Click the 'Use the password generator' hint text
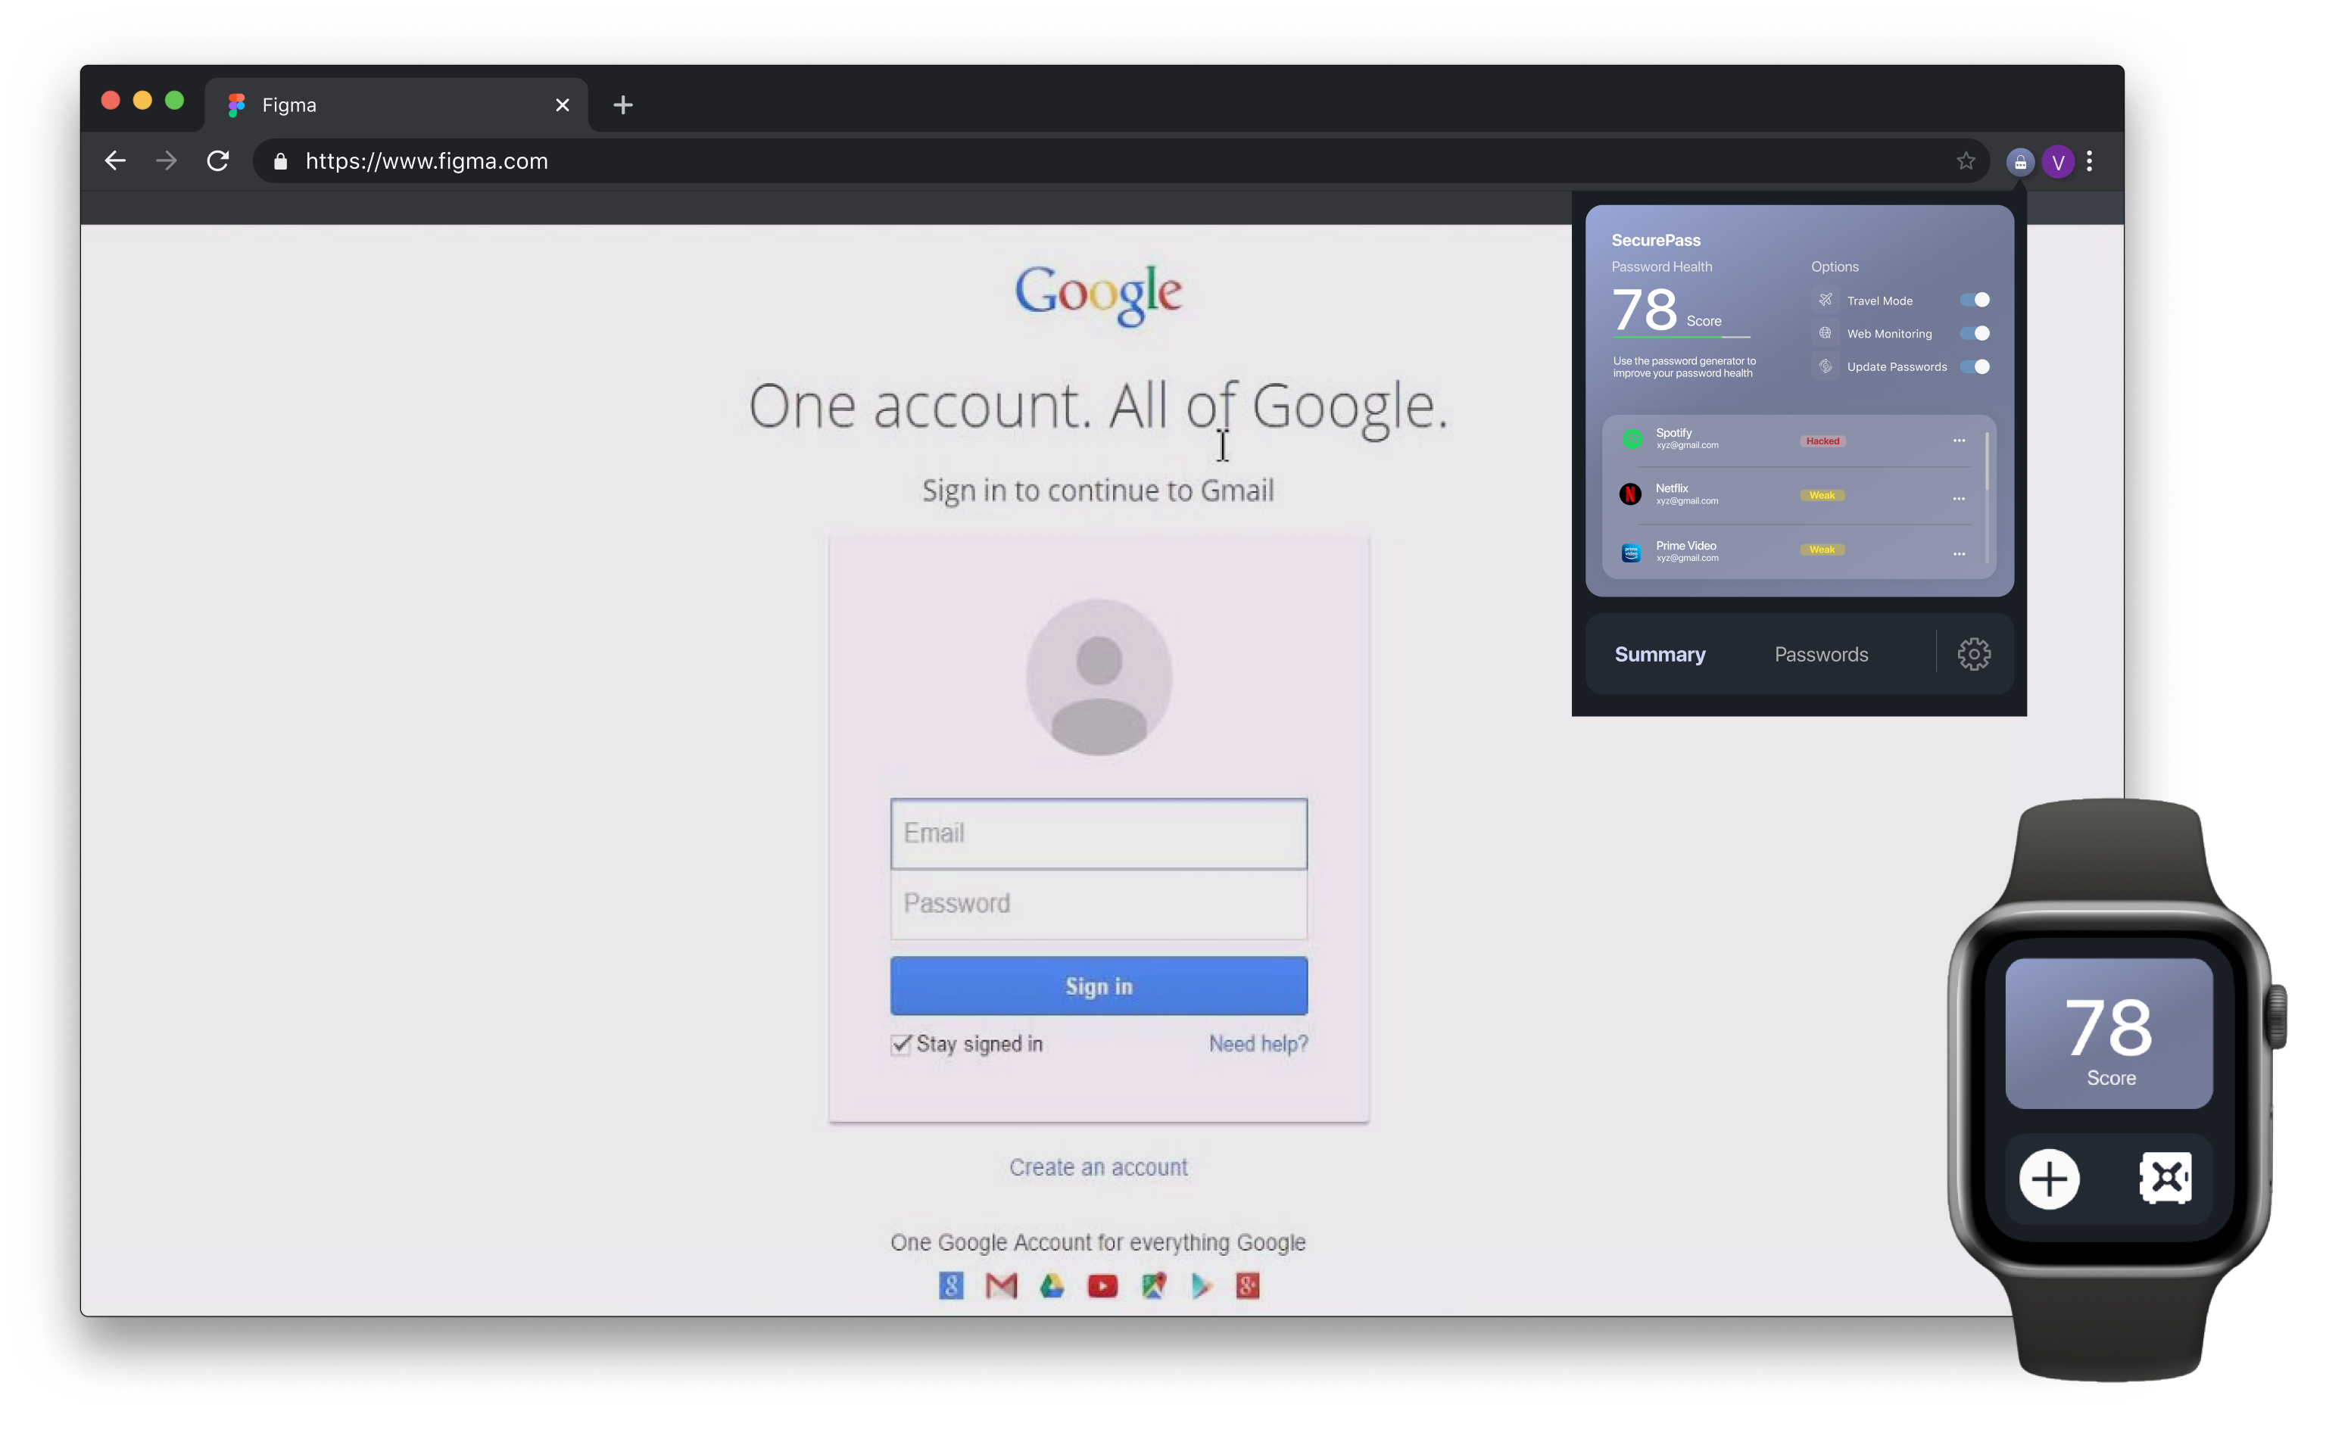The height and width of the screenshot is (1439, 2326). coord(1684,367)
